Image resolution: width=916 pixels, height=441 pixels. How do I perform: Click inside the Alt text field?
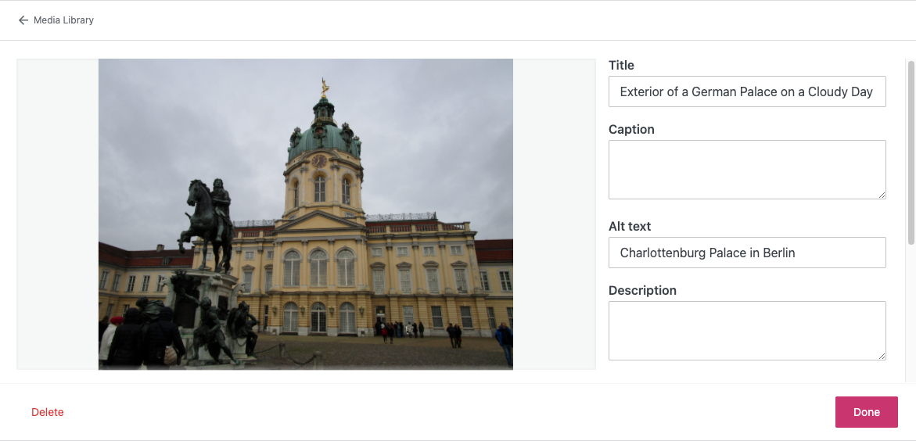coord(747,253)
